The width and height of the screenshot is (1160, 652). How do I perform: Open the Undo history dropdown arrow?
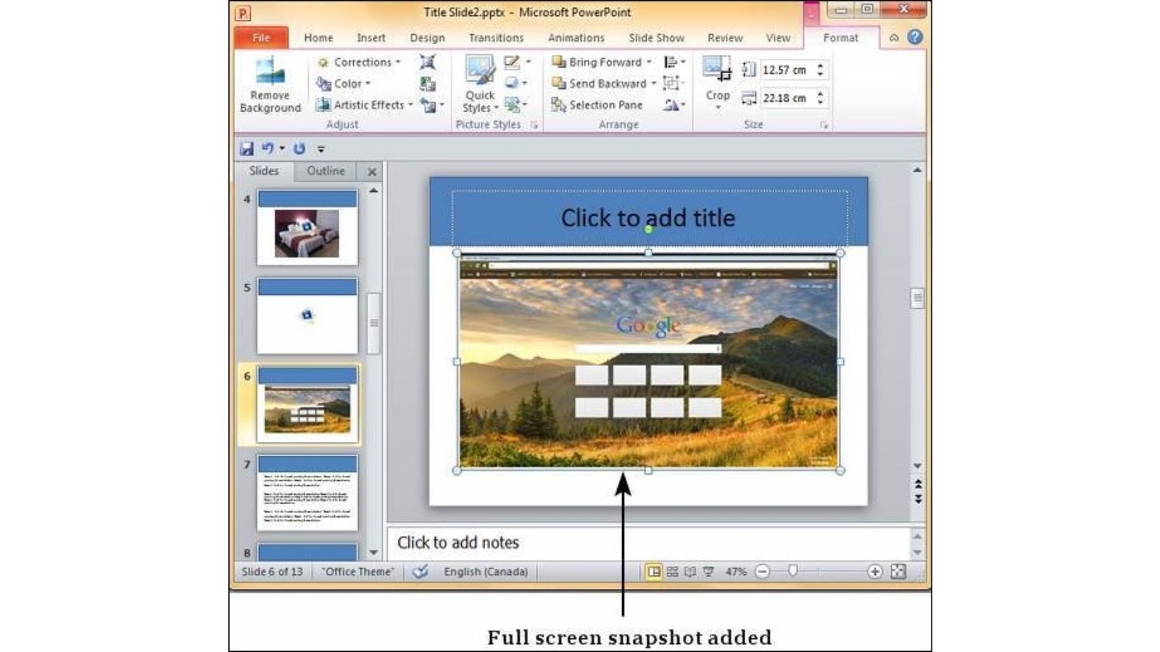(282, 149)
